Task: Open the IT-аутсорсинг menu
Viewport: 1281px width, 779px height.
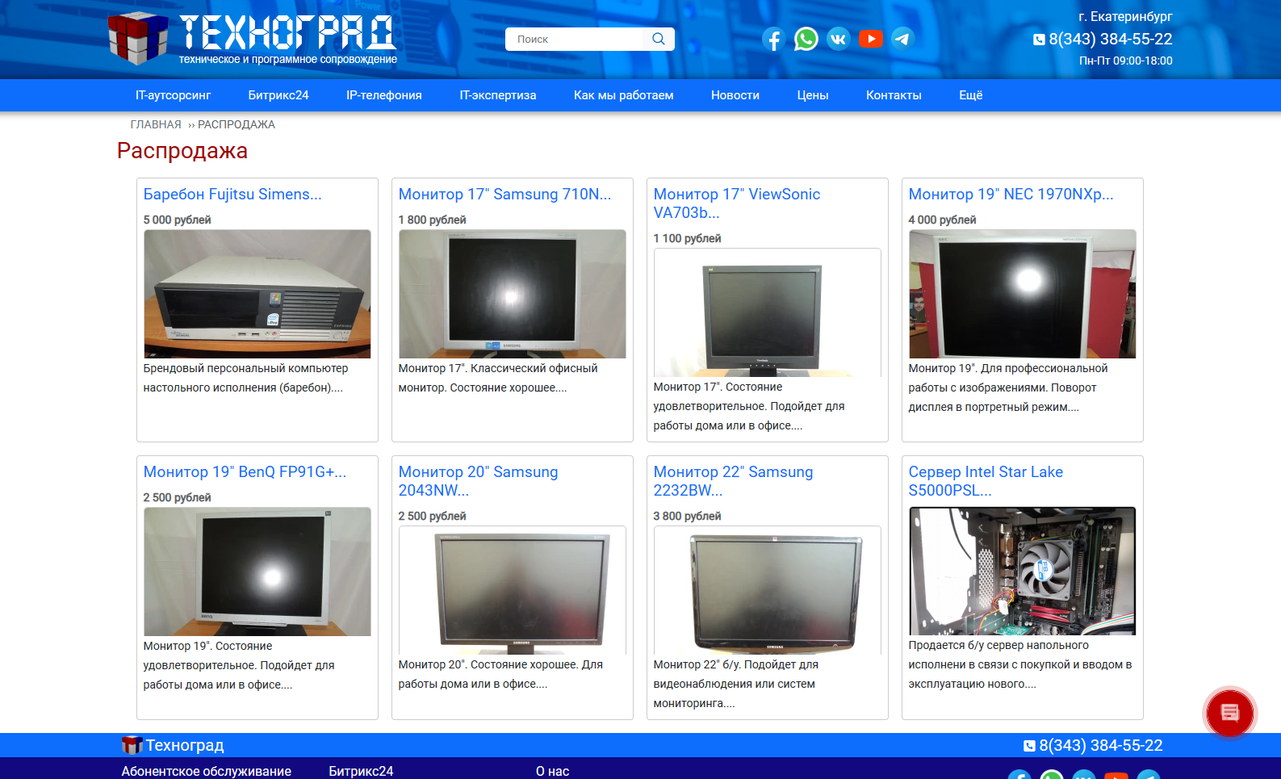Action: [x=173, y=95]
